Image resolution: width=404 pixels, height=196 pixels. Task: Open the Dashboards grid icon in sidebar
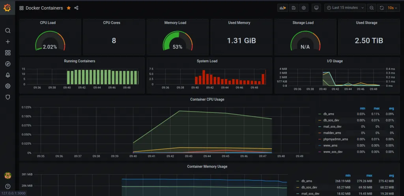(7, 53)
